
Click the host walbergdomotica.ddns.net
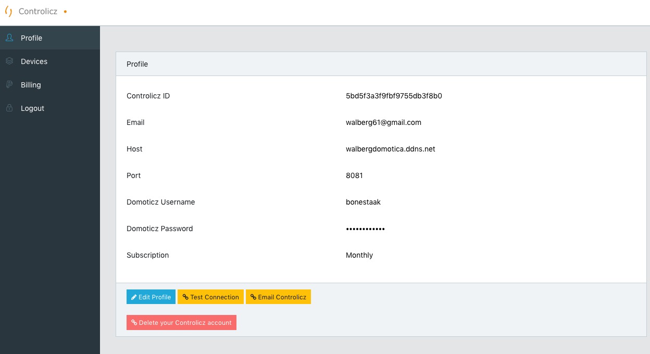(x=391, y=149)
